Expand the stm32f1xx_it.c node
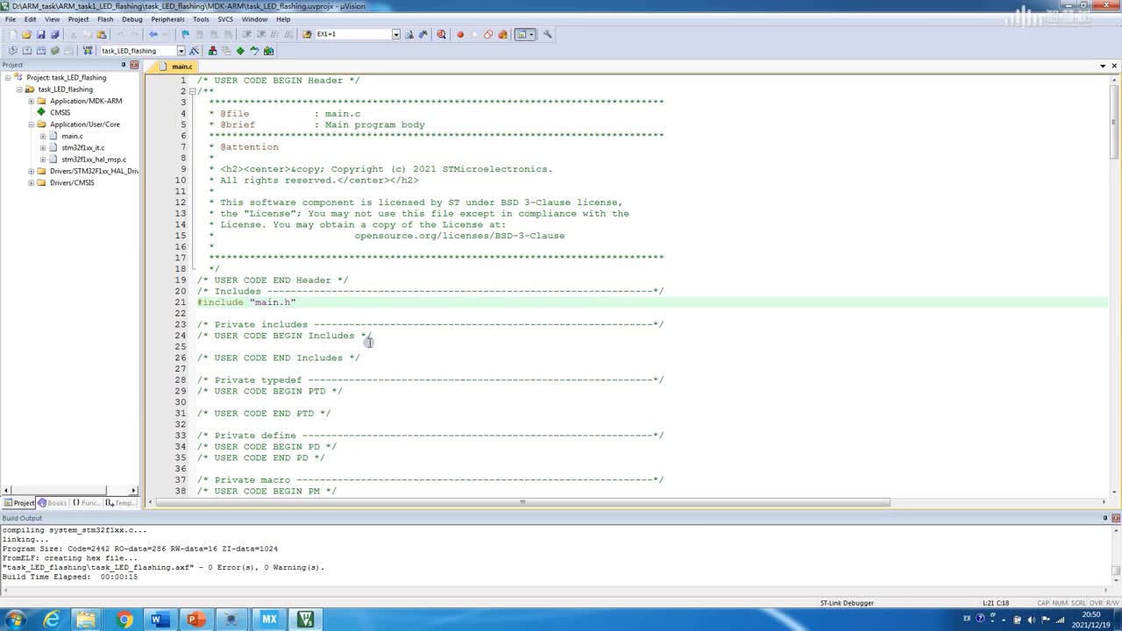The width and height of the screenshot is (1122, 631). (x=42, y=148)
